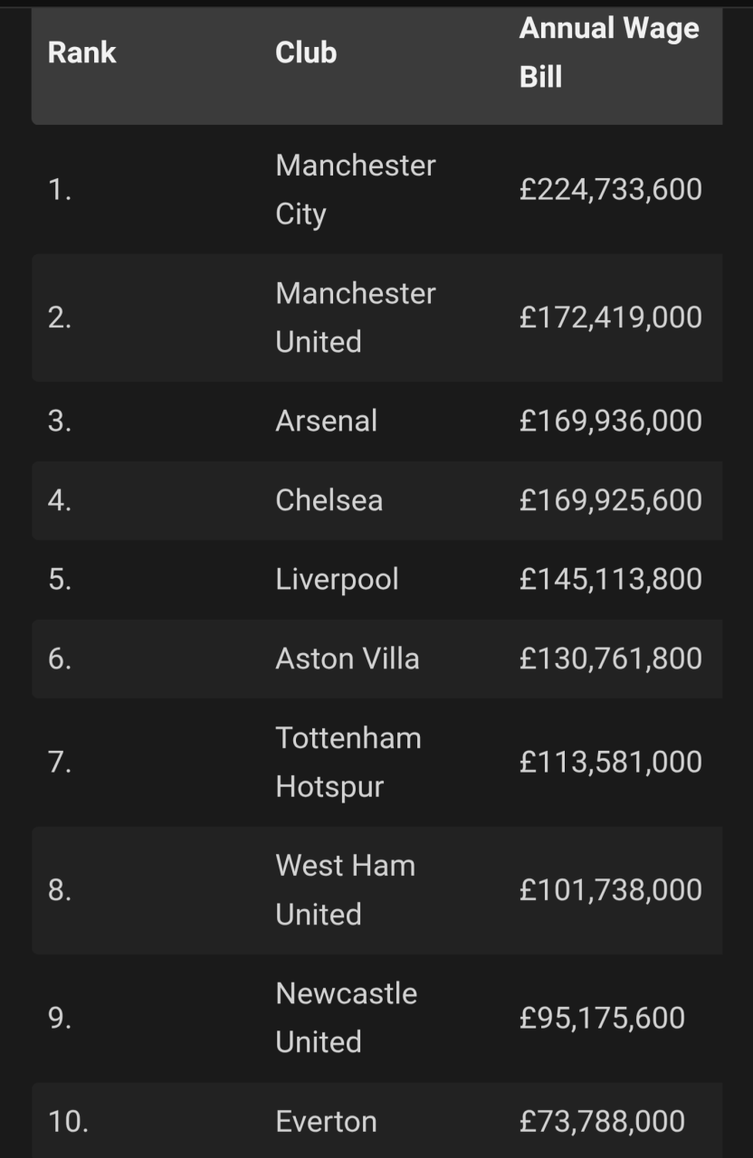Click the Annual Wage Bill column header

(x=609, y=52)
